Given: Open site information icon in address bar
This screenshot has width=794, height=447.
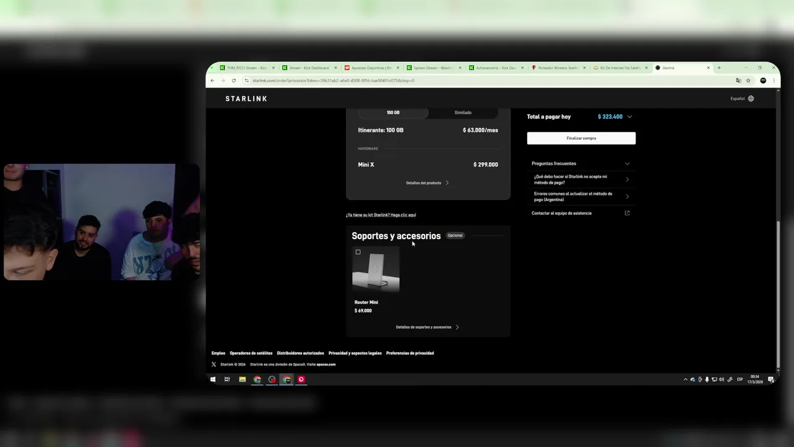Looking at the screenshot, I should pos(247,81).
